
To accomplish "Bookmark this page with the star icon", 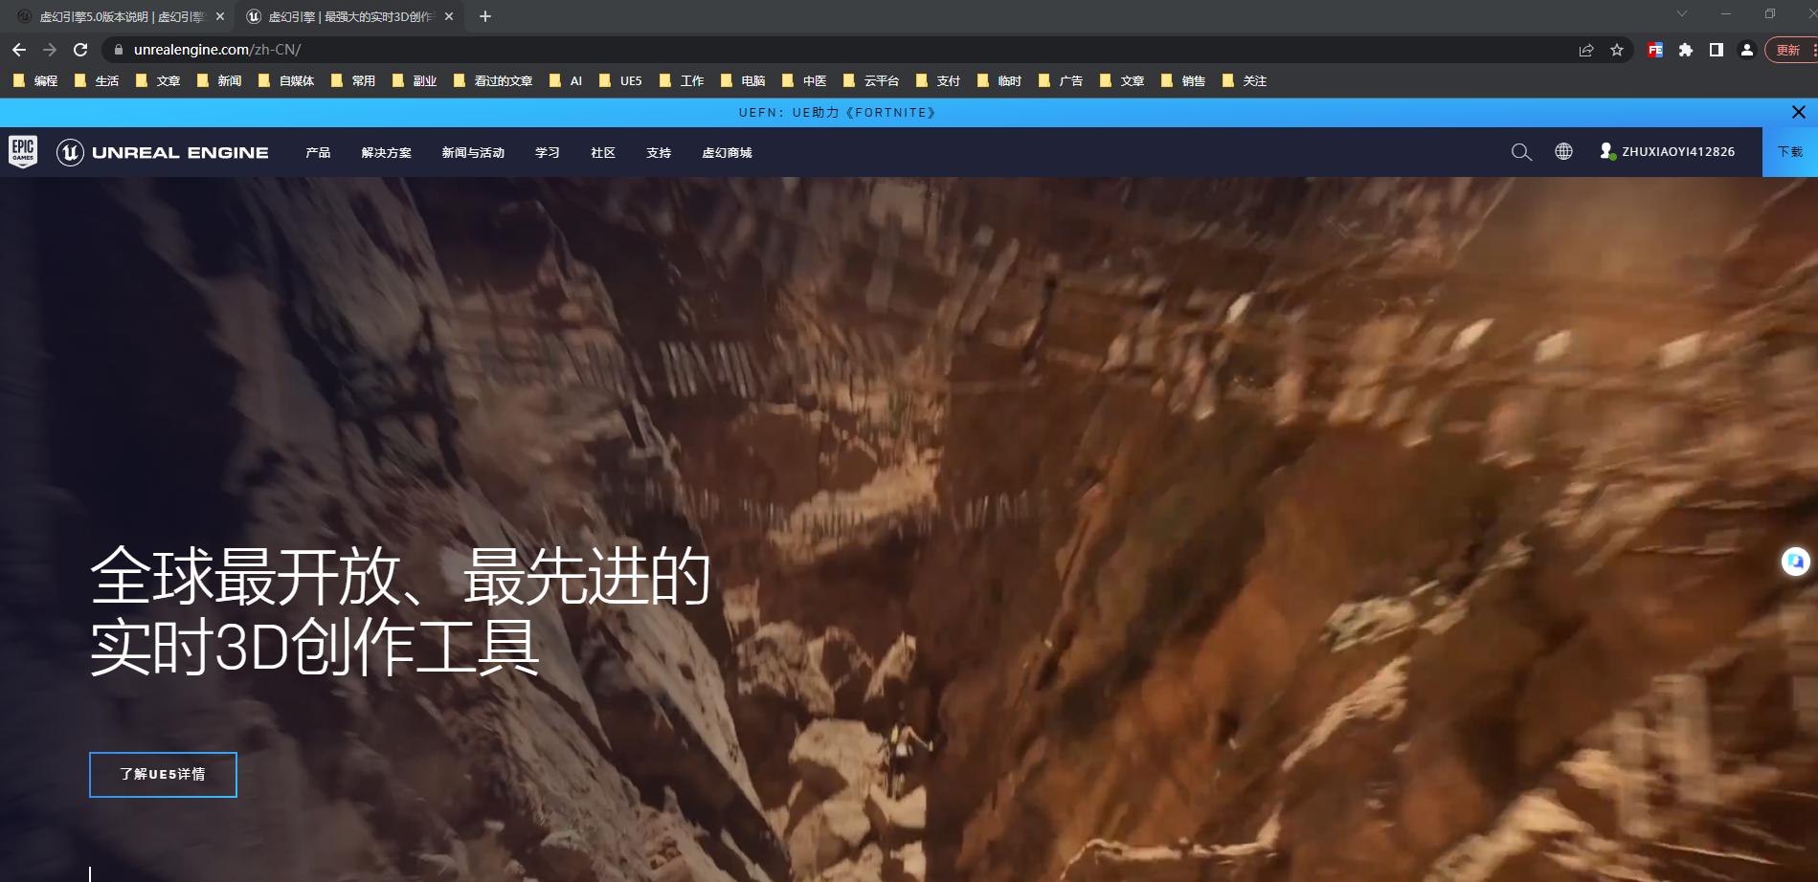I will (1617, 49).
